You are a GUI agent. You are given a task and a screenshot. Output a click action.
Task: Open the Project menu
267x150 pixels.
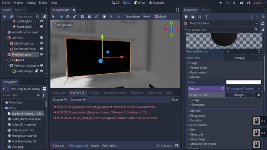click(18, 3)
